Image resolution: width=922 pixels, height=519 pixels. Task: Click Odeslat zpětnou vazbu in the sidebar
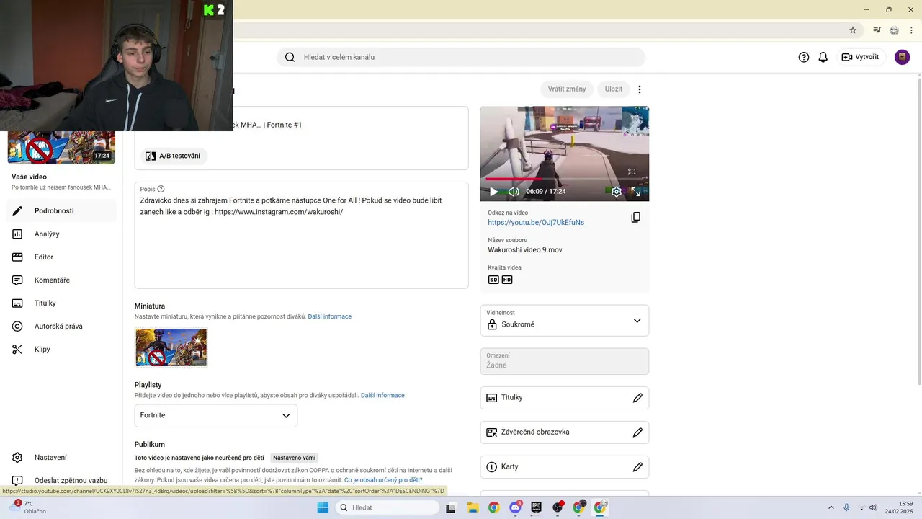point(61,480)
